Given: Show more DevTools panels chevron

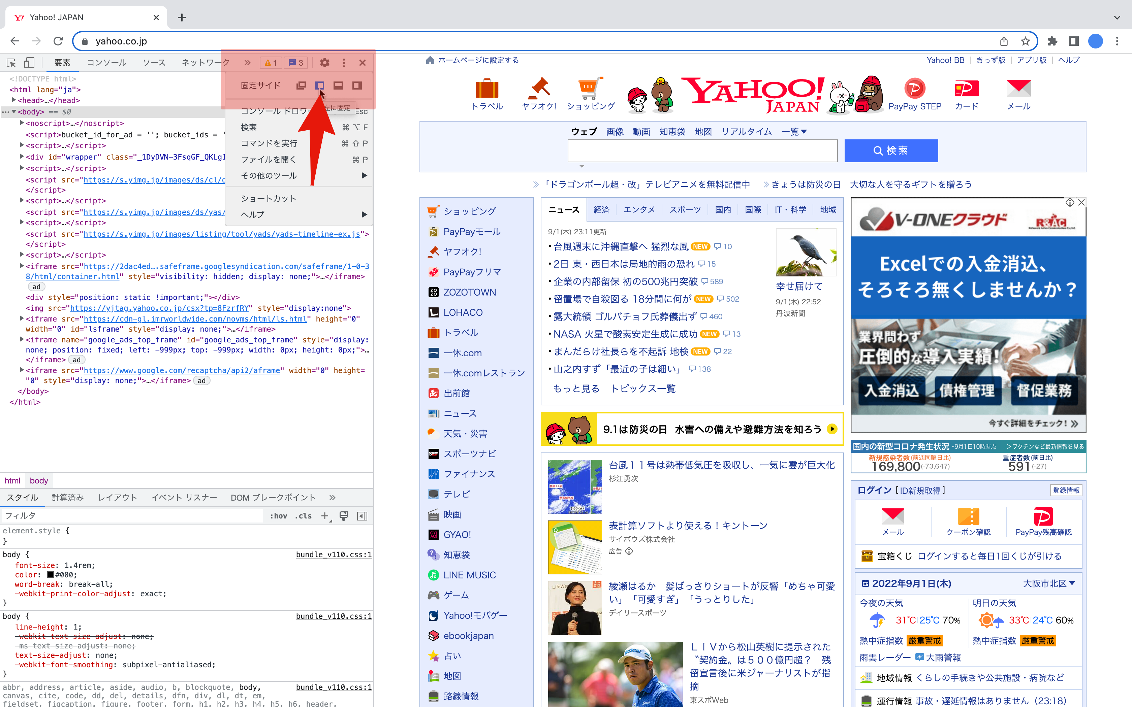Looking at the screenshot, I should coord(247,63).
